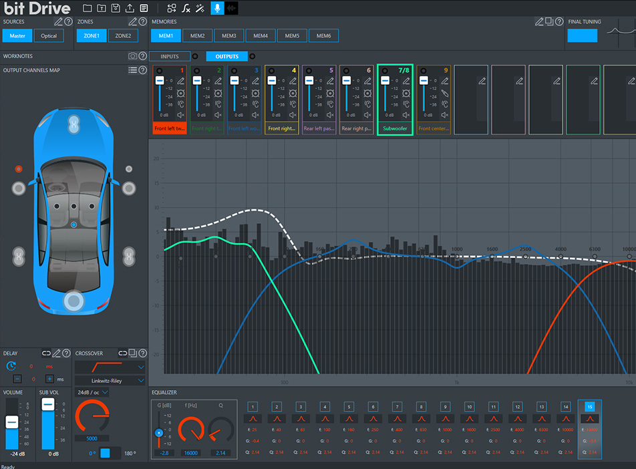Click the function fx icon in toolbar
Viewport: 636px width, 469px height.
186,8
